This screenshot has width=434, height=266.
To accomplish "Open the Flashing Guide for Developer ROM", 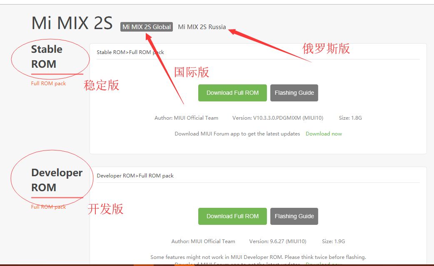I will click(x=294, y=216).
